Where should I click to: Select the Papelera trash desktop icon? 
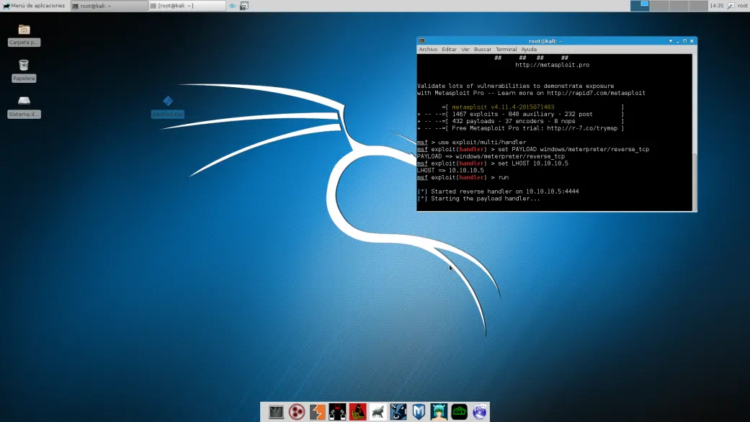click(24, 71)
